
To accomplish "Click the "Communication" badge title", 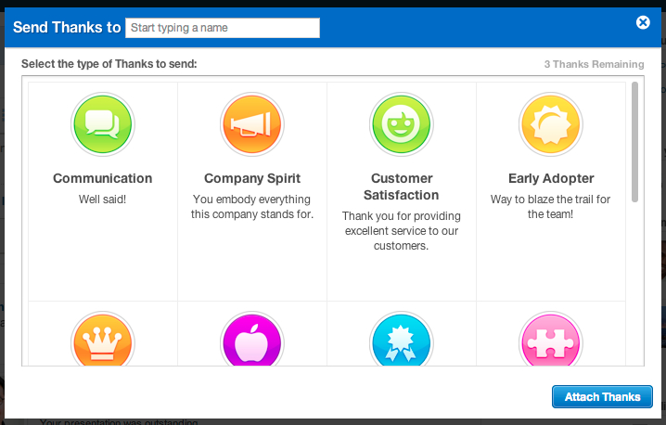I will 102,178.
